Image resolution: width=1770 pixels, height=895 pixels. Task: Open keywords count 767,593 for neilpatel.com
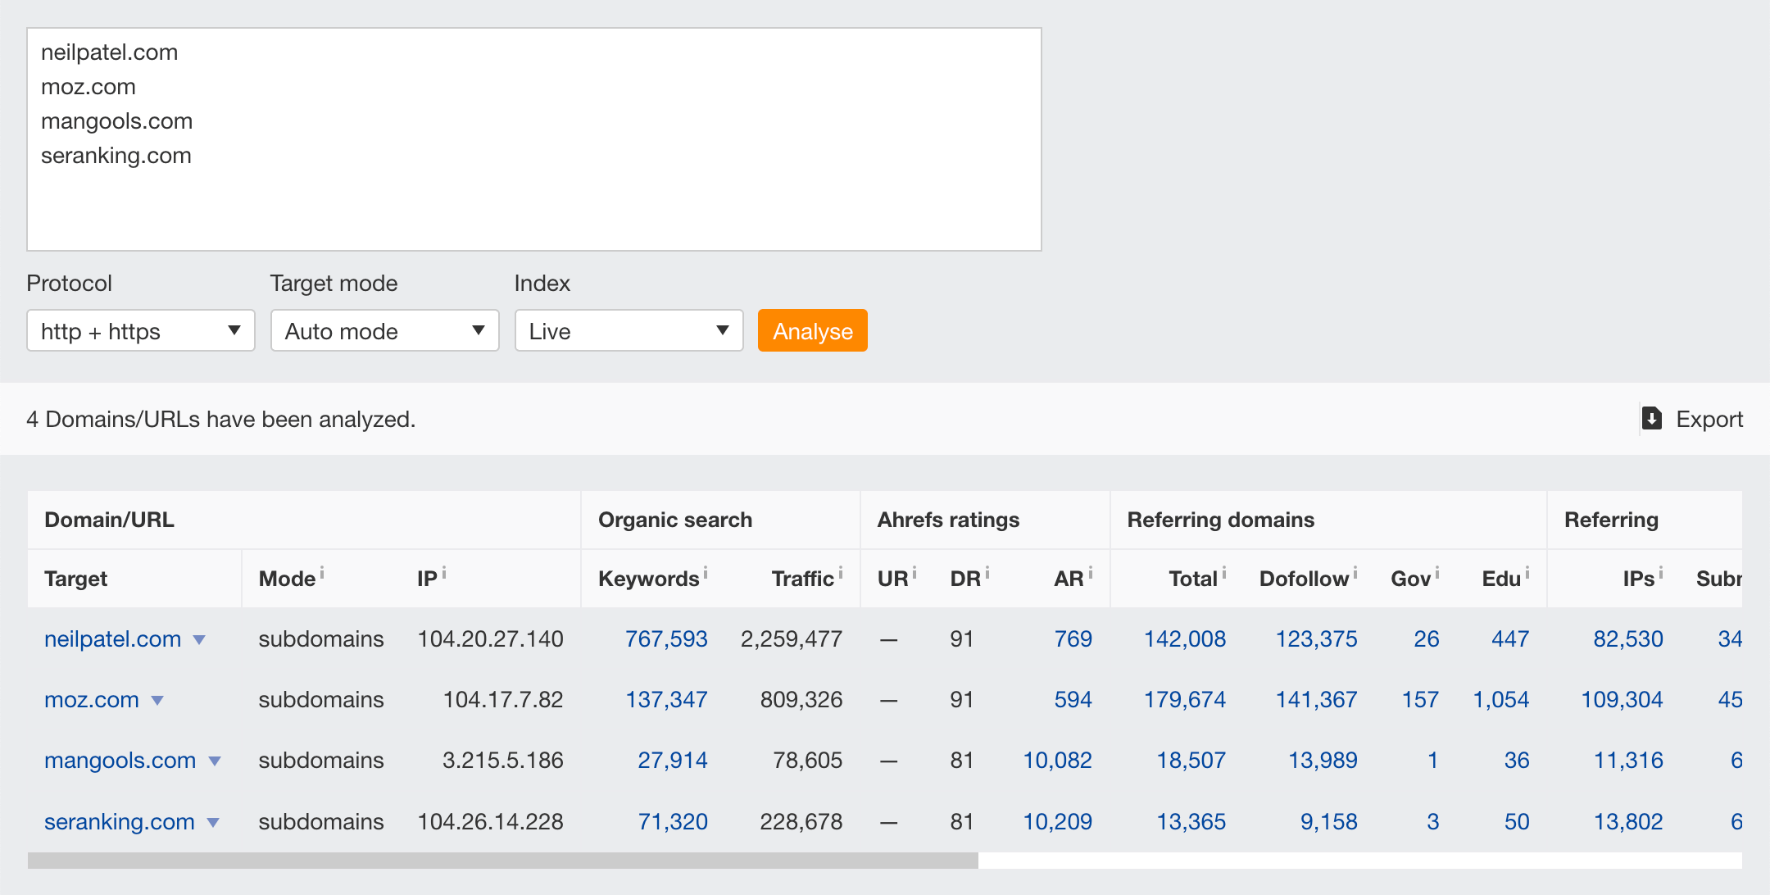[x=666, y=638]
